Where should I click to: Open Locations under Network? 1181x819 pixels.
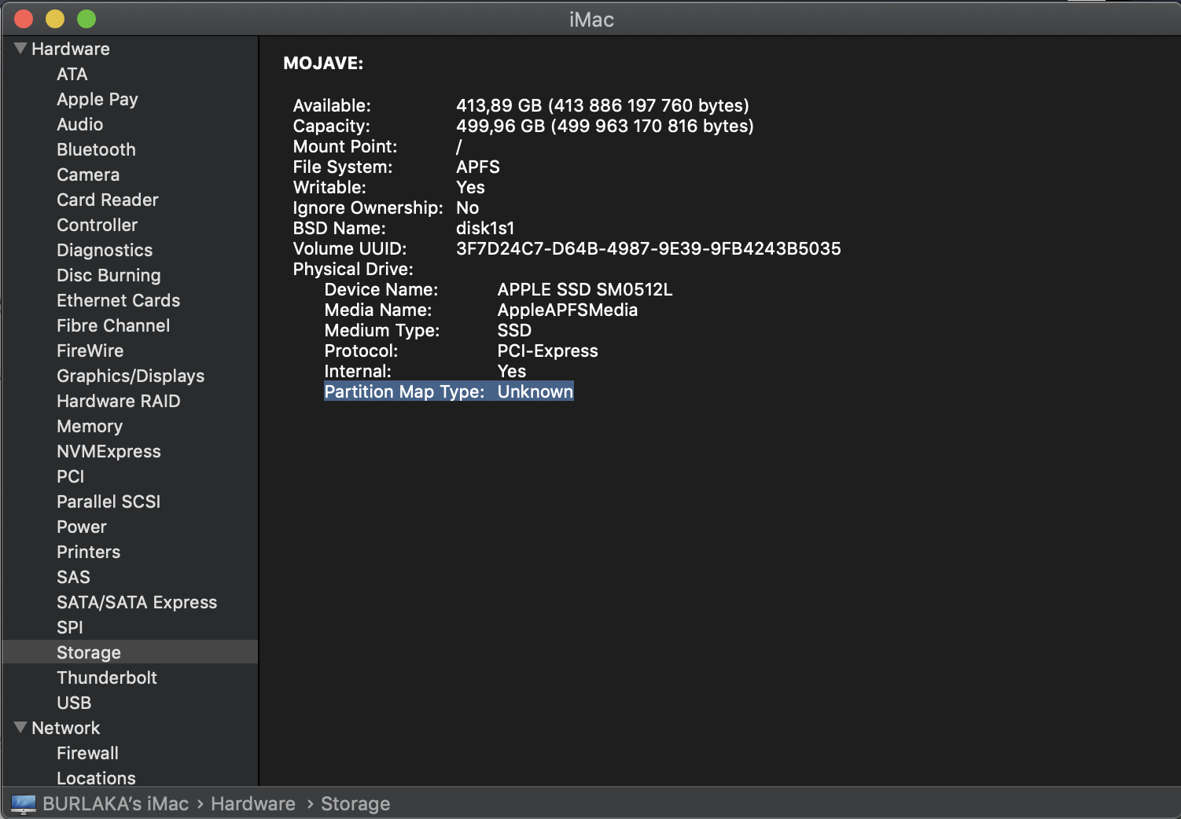tap(96, 778)
